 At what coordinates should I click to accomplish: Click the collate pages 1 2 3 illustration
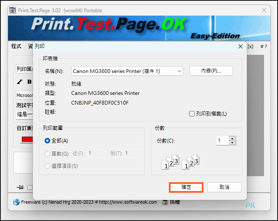click(180, 162)
